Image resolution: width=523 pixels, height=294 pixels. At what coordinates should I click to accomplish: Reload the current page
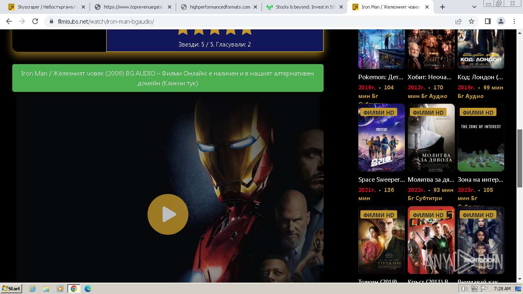pyautogui.click(x=35, y=21)
